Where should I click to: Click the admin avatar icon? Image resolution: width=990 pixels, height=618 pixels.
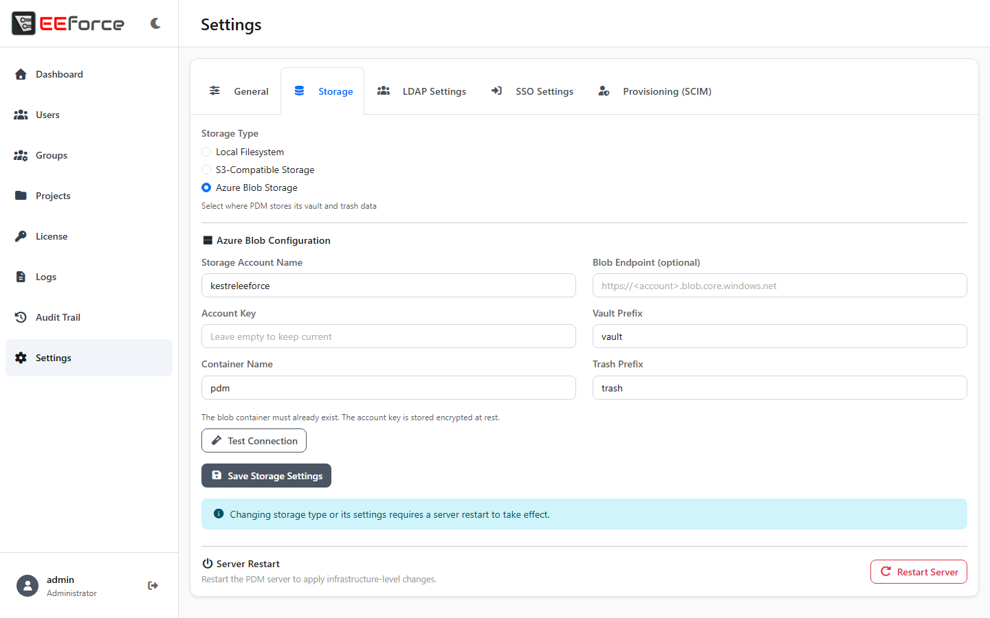(27, 586)
